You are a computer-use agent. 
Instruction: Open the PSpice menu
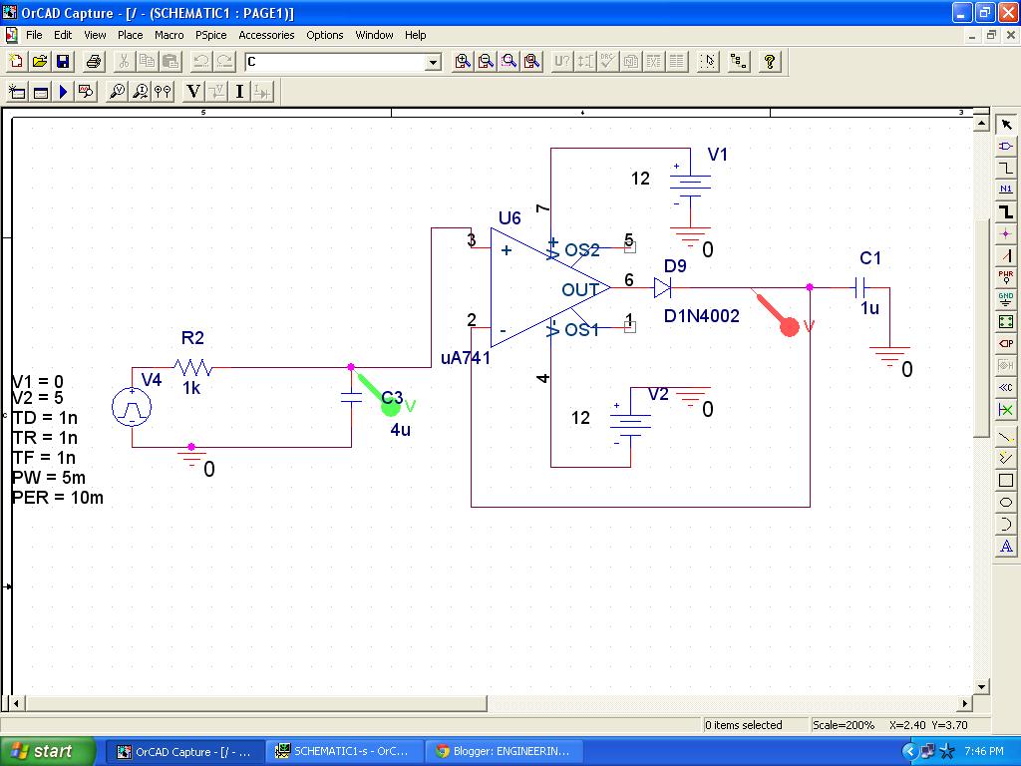click(210, 35)
